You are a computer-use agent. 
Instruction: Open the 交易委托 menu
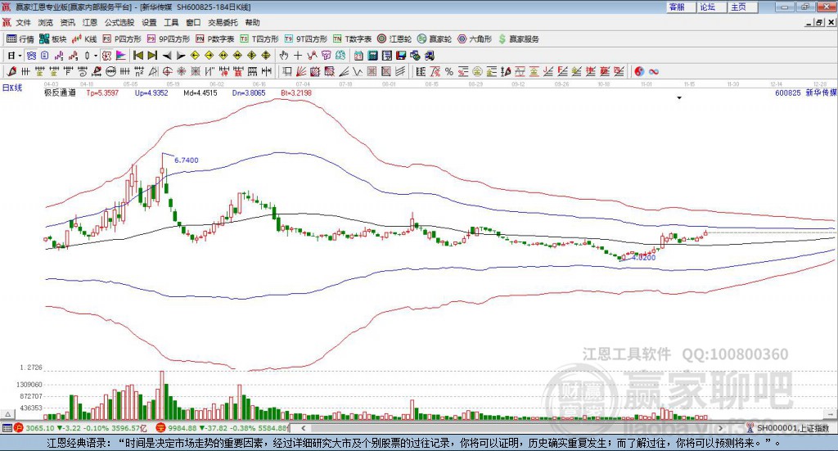click(x=223, y=22)
